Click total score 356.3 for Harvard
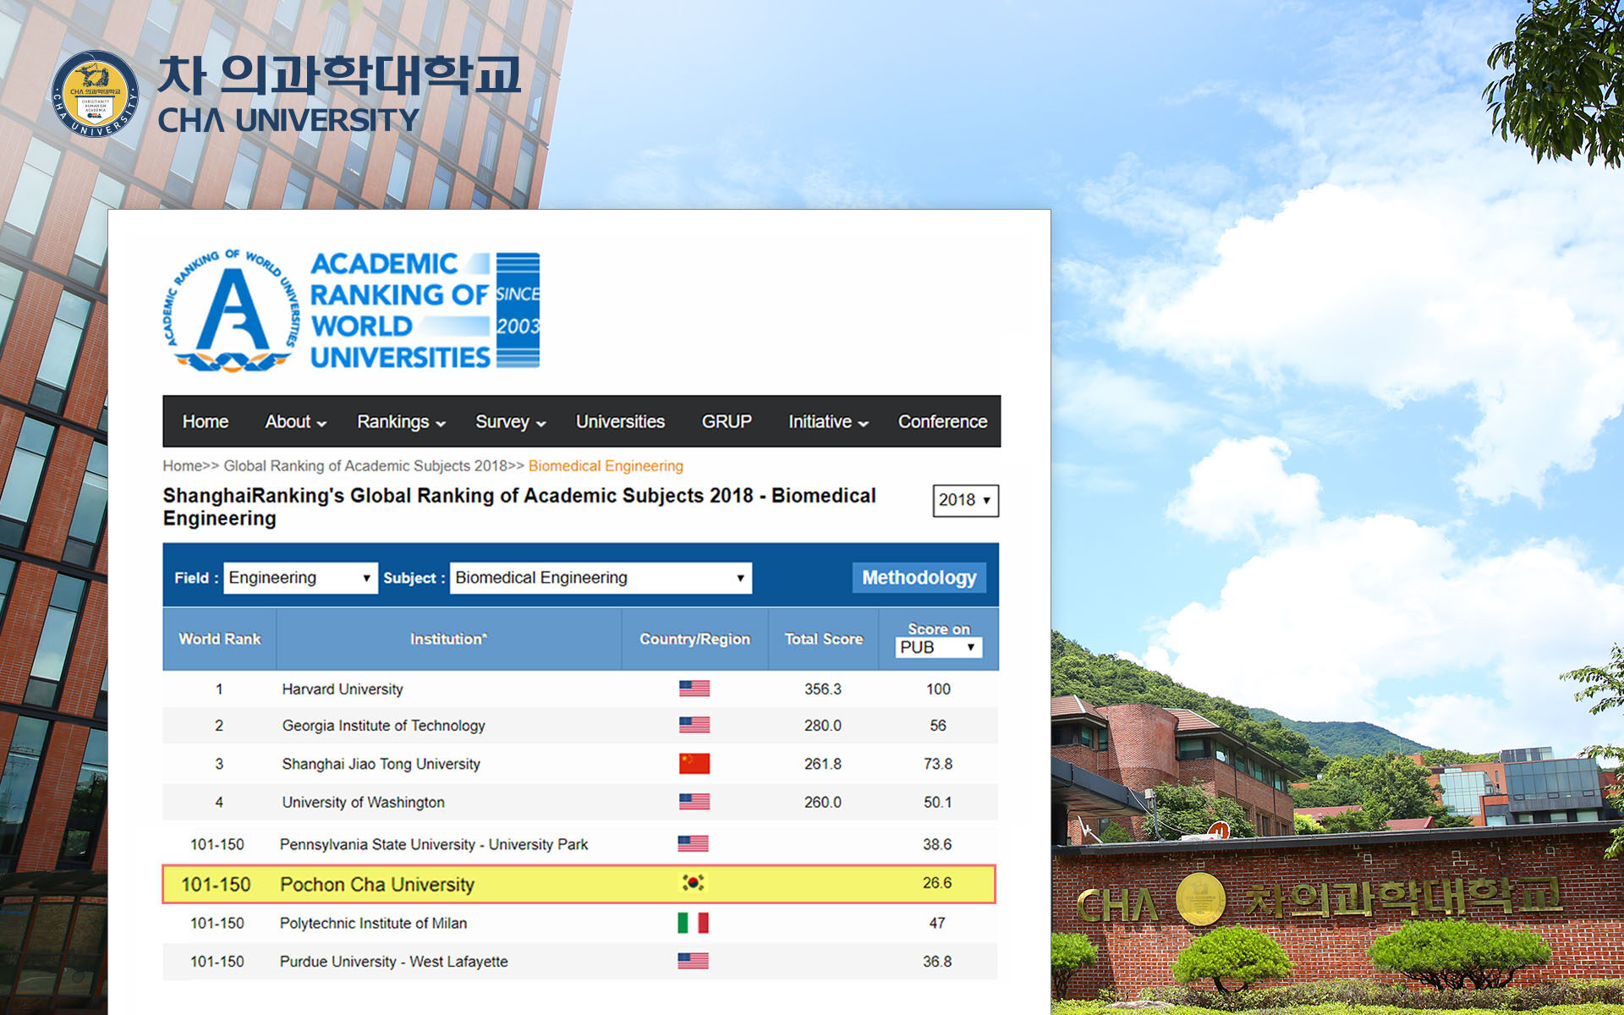Screen dimensions: 1624x1015 (823, 689)
